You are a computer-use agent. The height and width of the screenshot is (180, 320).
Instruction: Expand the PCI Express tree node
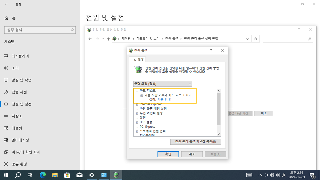pyautogui.click(x=137, y=127)
